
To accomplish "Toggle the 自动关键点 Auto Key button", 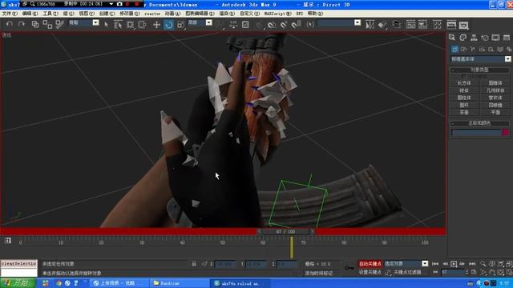I will (x=370, y=263).
